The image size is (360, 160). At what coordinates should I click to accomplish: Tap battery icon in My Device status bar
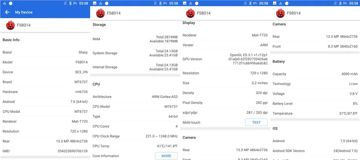pos(70,3)
